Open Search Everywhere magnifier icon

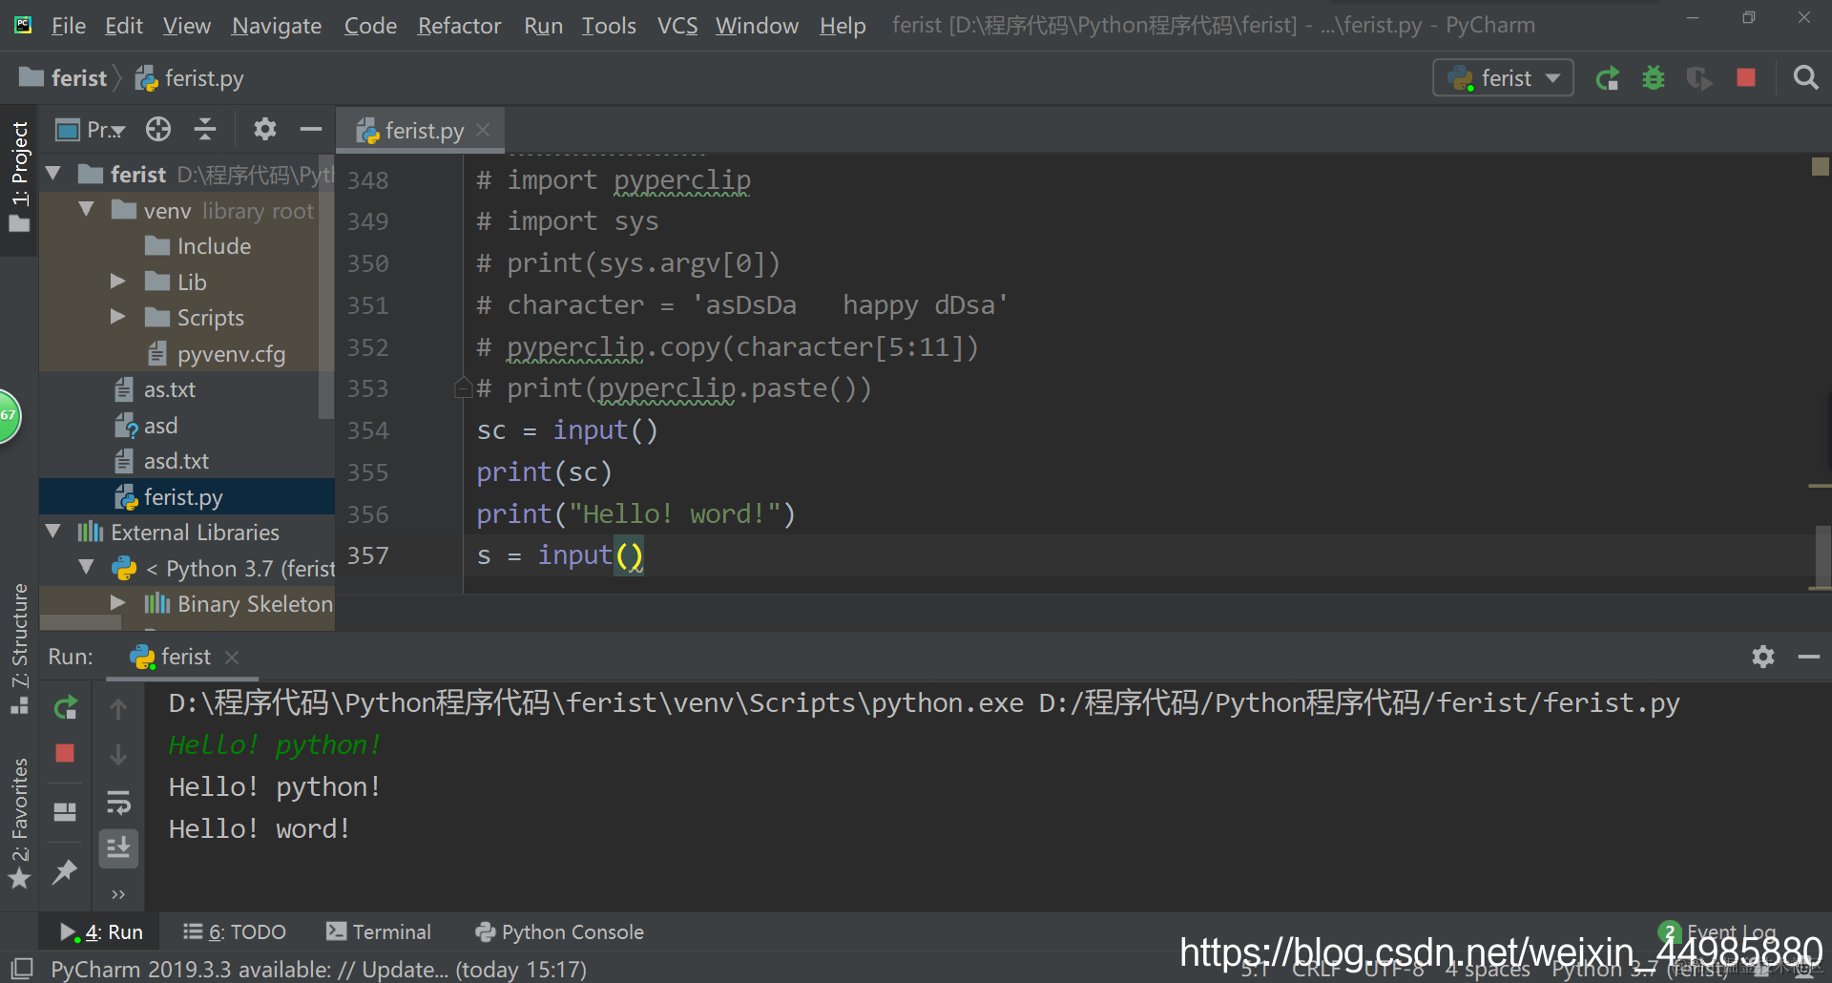[x=1805, y=78]
